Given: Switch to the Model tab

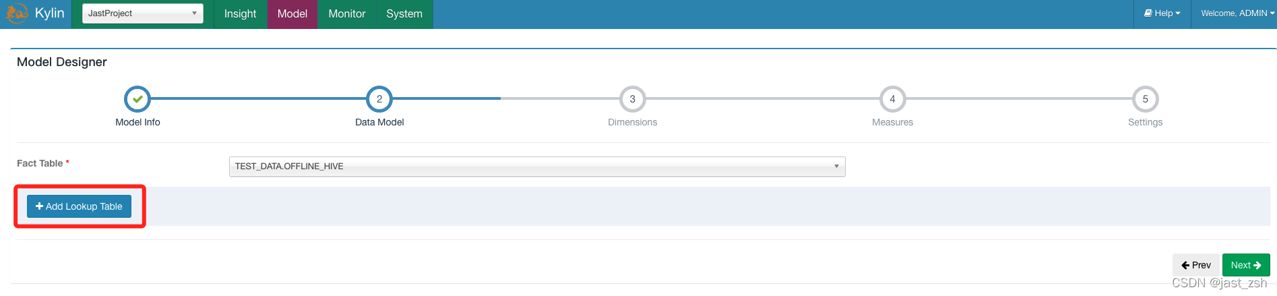Looking at the screenshot, I should coord(292,14).
